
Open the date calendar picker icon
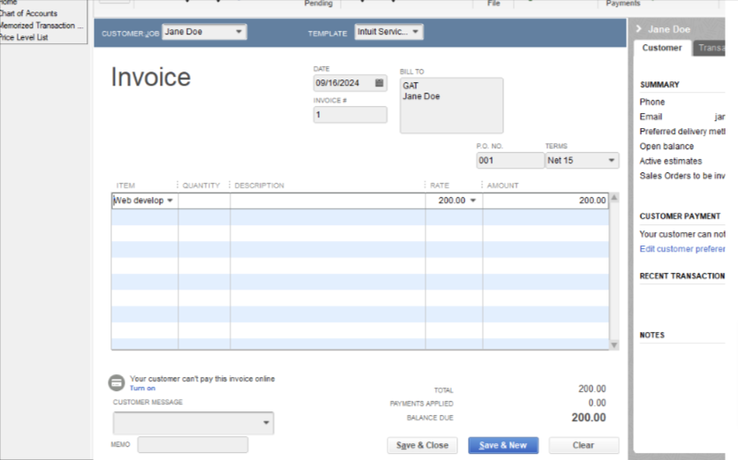pyautogui.click(x=380, y=83)
